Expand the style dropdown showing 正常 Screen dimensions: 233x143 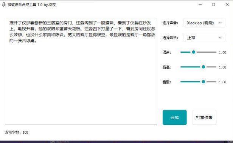[x=204, y=38]
